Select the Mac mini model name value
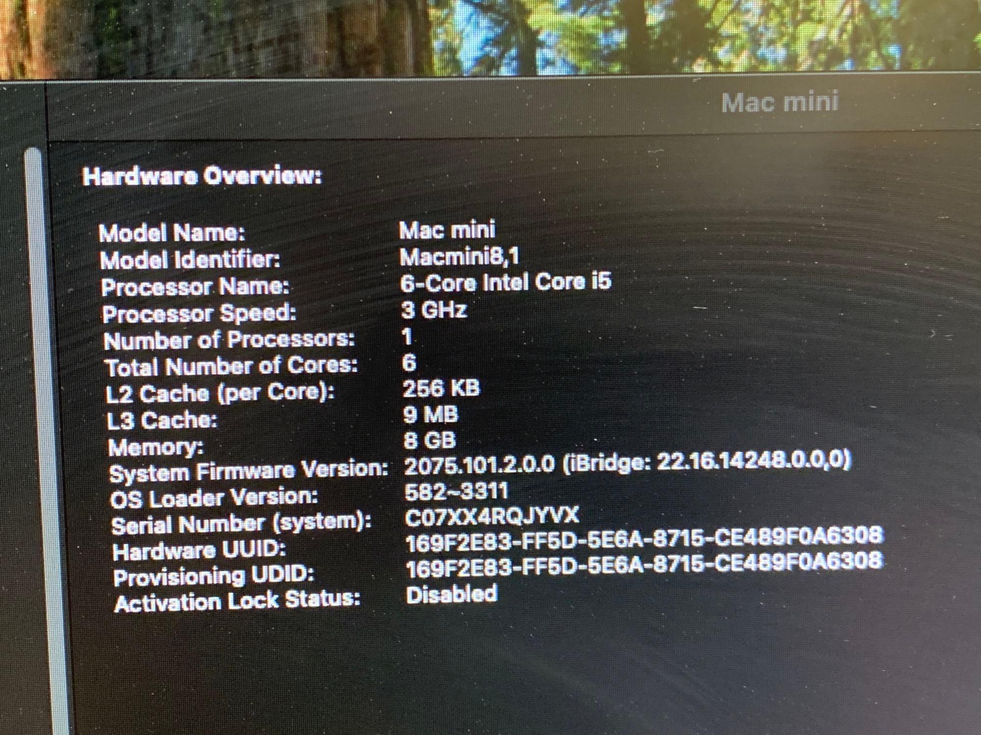The width and height of the screenshot is (981, 735). (x=447, y=230)
